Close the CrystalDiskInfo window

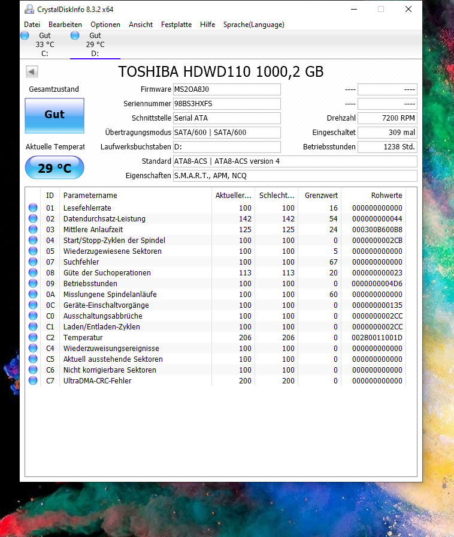[x=408, y=9]
